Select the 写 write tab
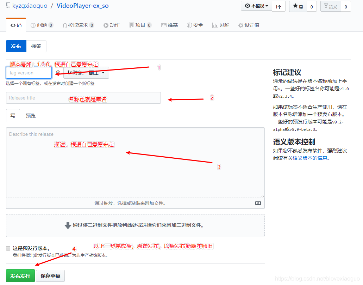The image size is (363, 285). pyautogui.click(x=13, y=115)
